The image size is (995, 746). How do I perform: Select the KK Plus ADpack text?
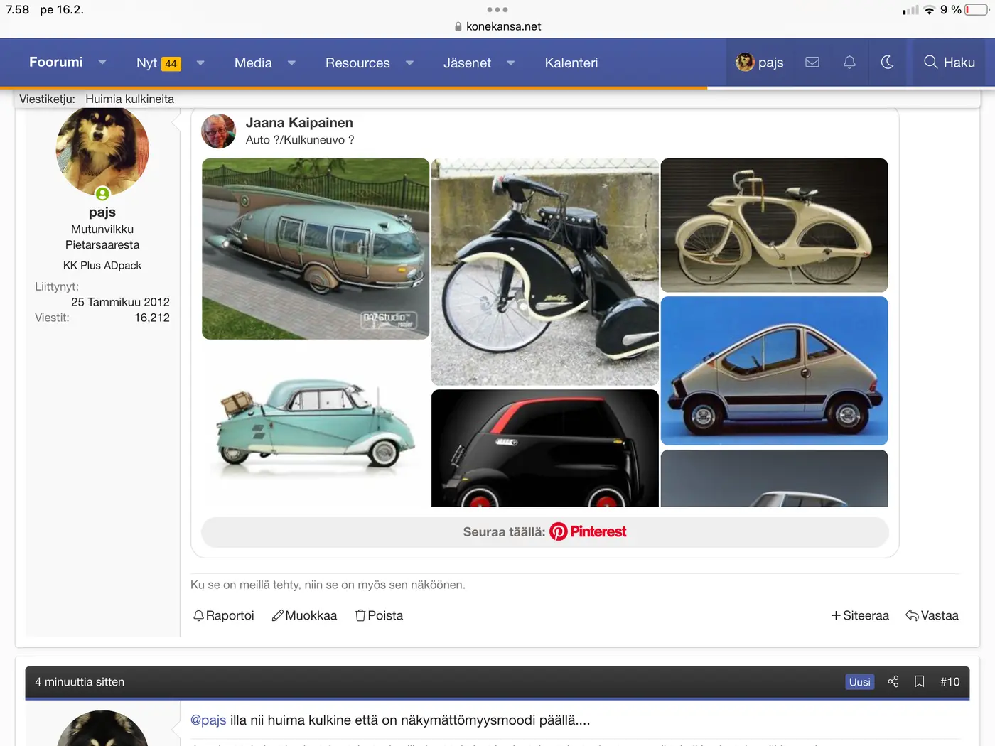[x=102, y=266]
